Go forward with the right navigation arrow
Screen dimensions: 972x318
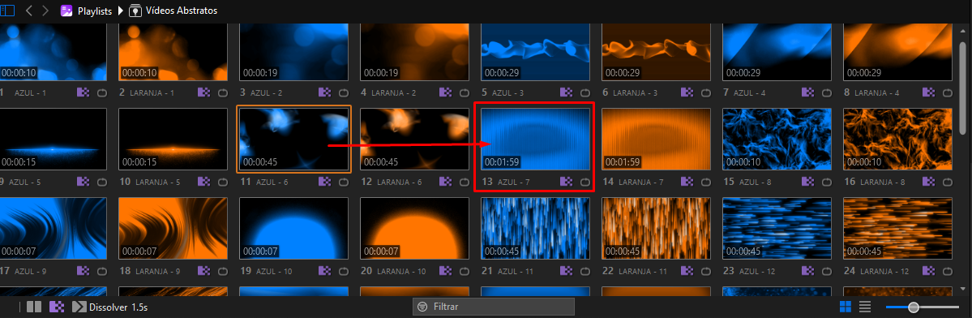46,11
